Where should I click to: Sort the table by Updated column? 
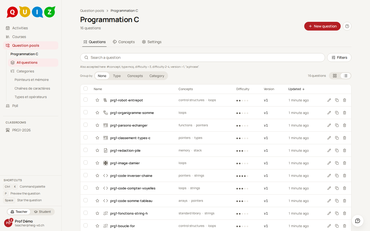click(296, 89)
